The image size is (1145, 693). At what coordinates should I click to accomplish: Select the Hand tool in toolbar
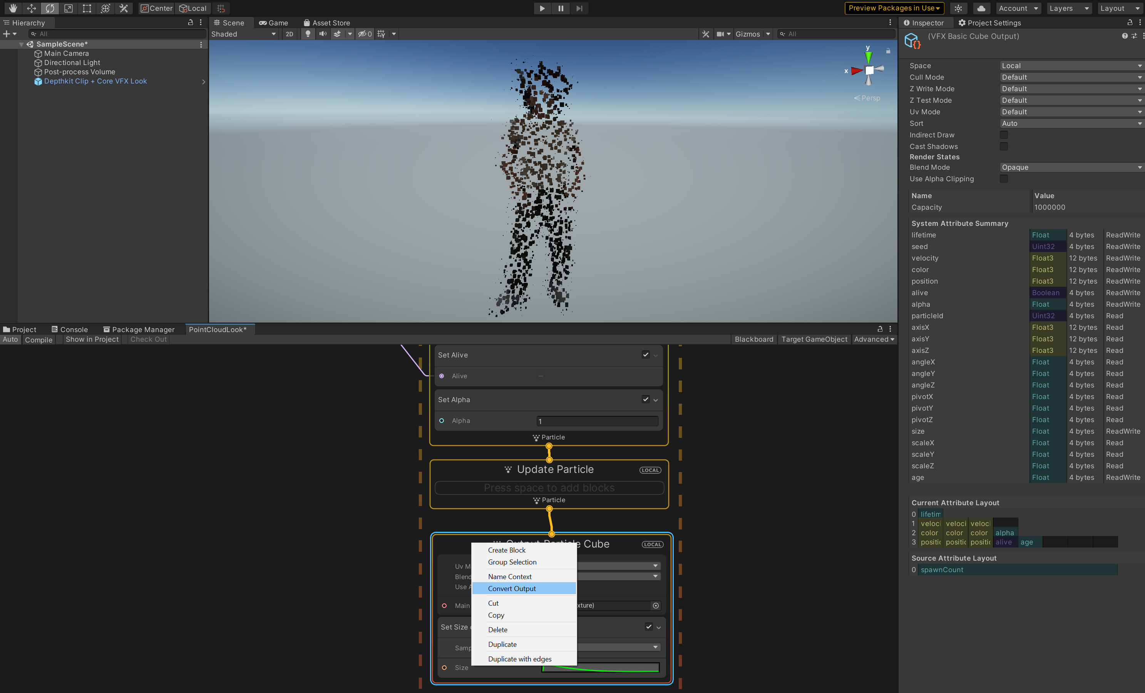pyautogui.click(x=13, y=8)
